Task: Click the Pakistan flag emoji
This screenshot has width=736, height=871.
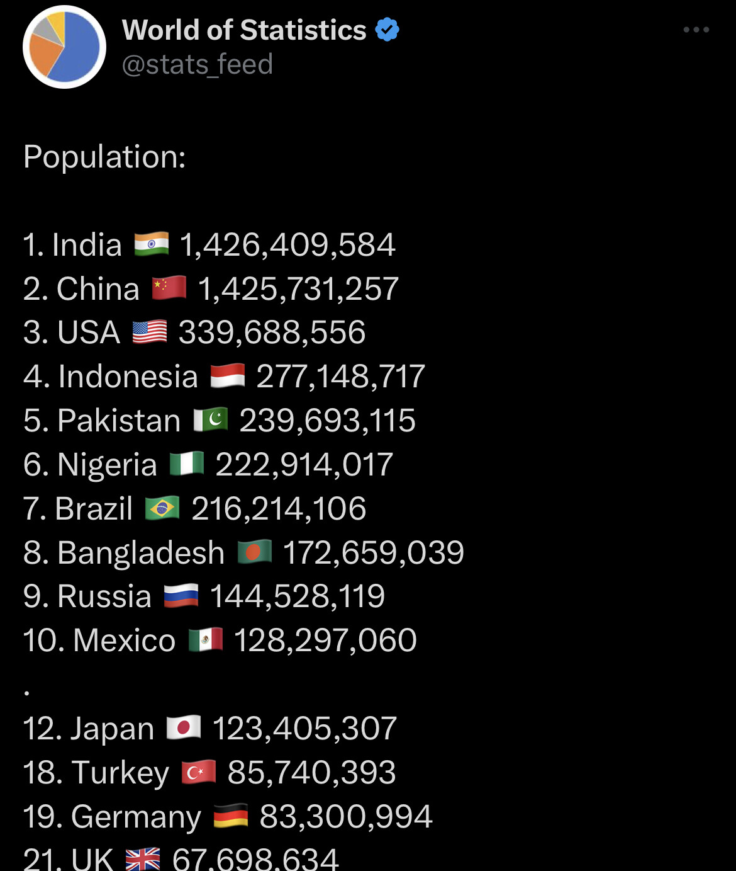Action: pos(210,420)
